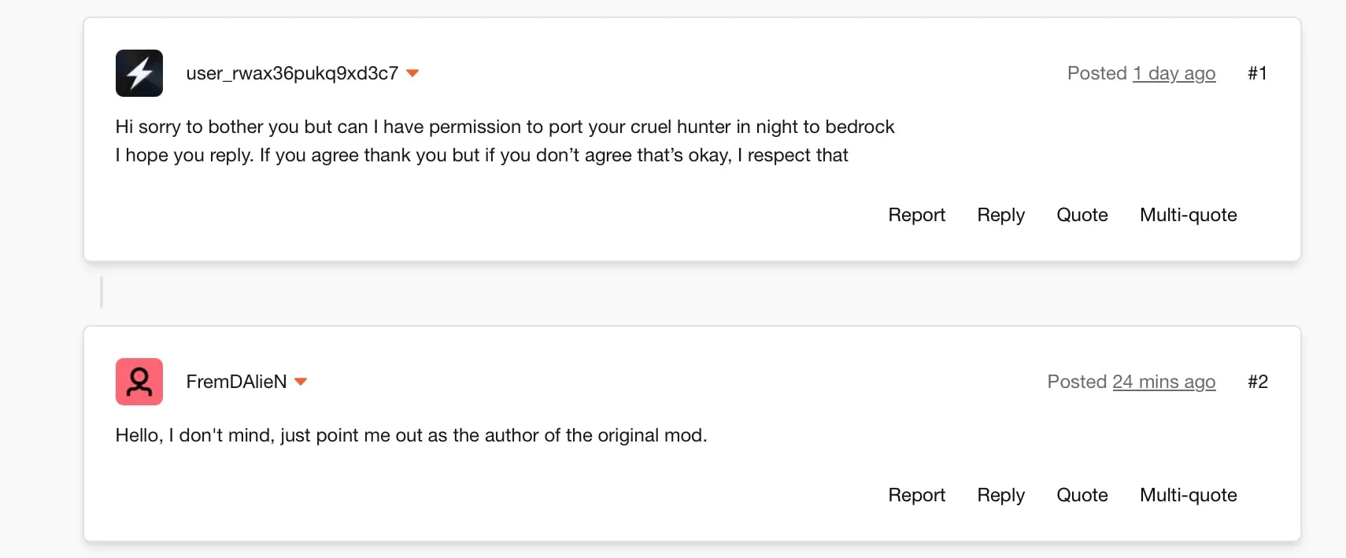Viewport: 1346px width, 558px height.
Task: Quote FremDAlieN's reply
Action: point(1082,495)
